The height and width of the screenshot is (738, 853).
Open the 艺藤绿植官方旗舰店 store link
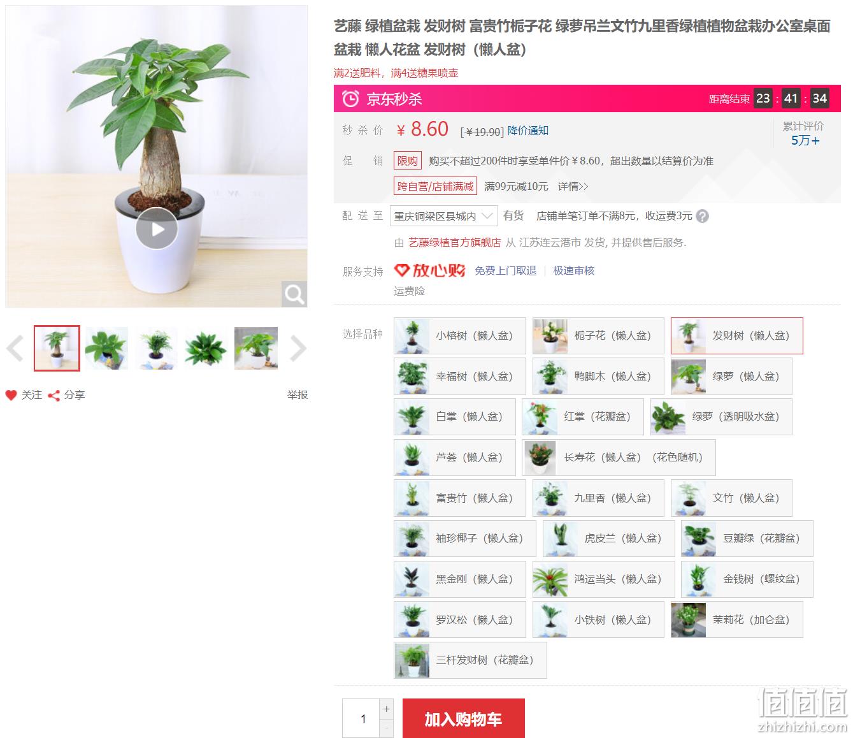pyautogui.click(x=454, y=242)
